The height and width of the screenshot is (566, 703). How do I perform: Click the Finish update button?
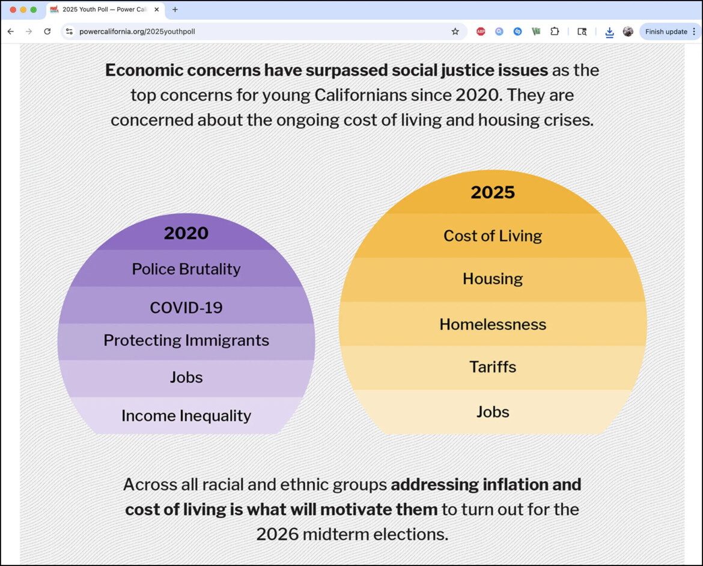666,31
